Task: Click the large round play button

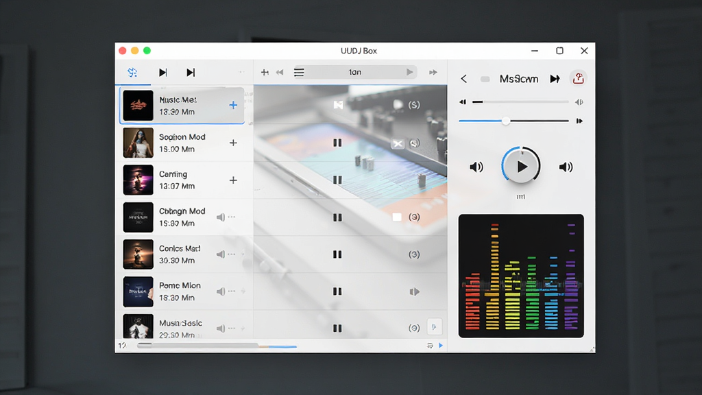Action: click(521, 167)
